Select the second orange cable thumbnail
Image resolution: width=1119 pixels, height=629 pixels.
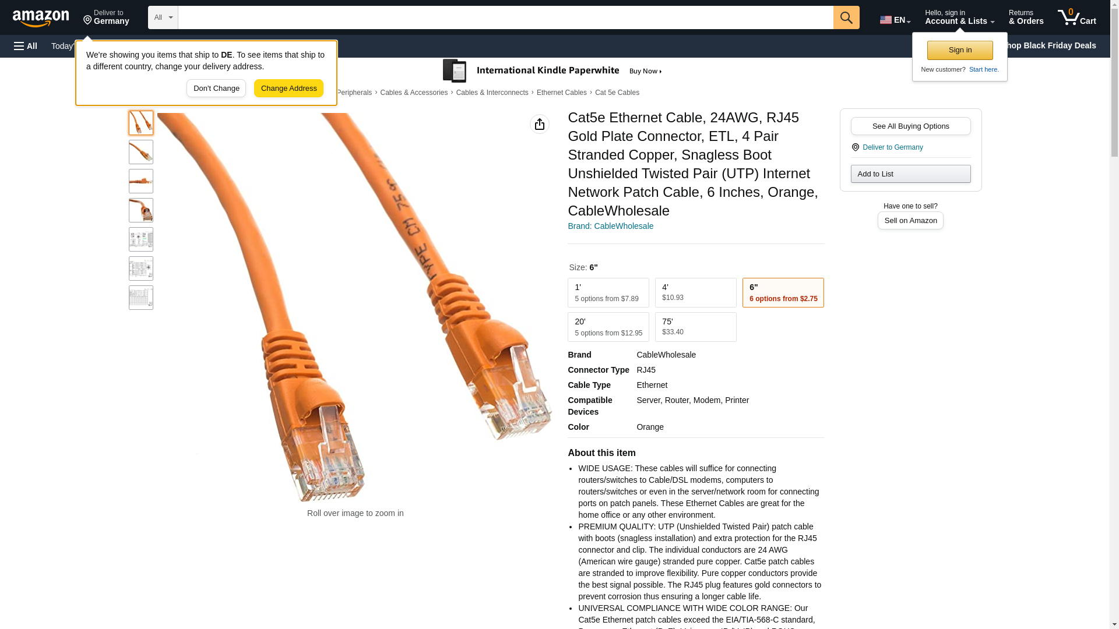141,152
